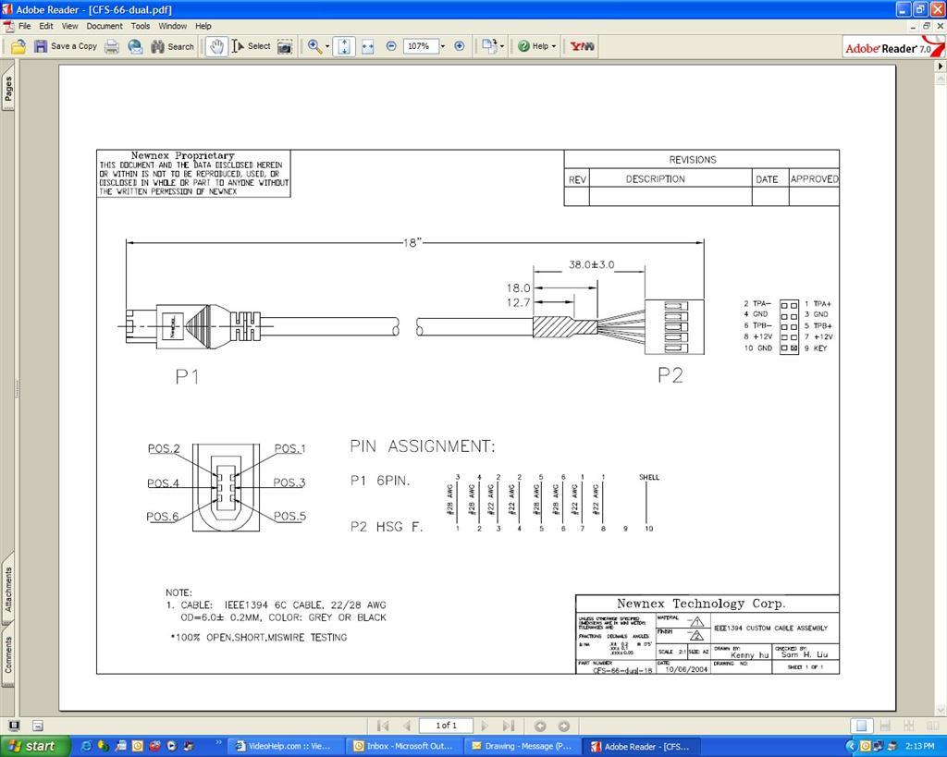Expand the rotate view dropdown arrow
947x757 pixels.
point(502,46)
